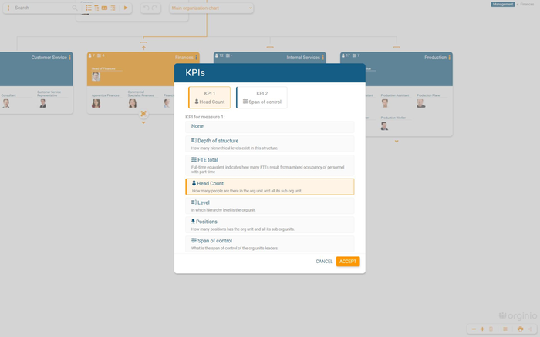Click the share icon

click(530, 329)
